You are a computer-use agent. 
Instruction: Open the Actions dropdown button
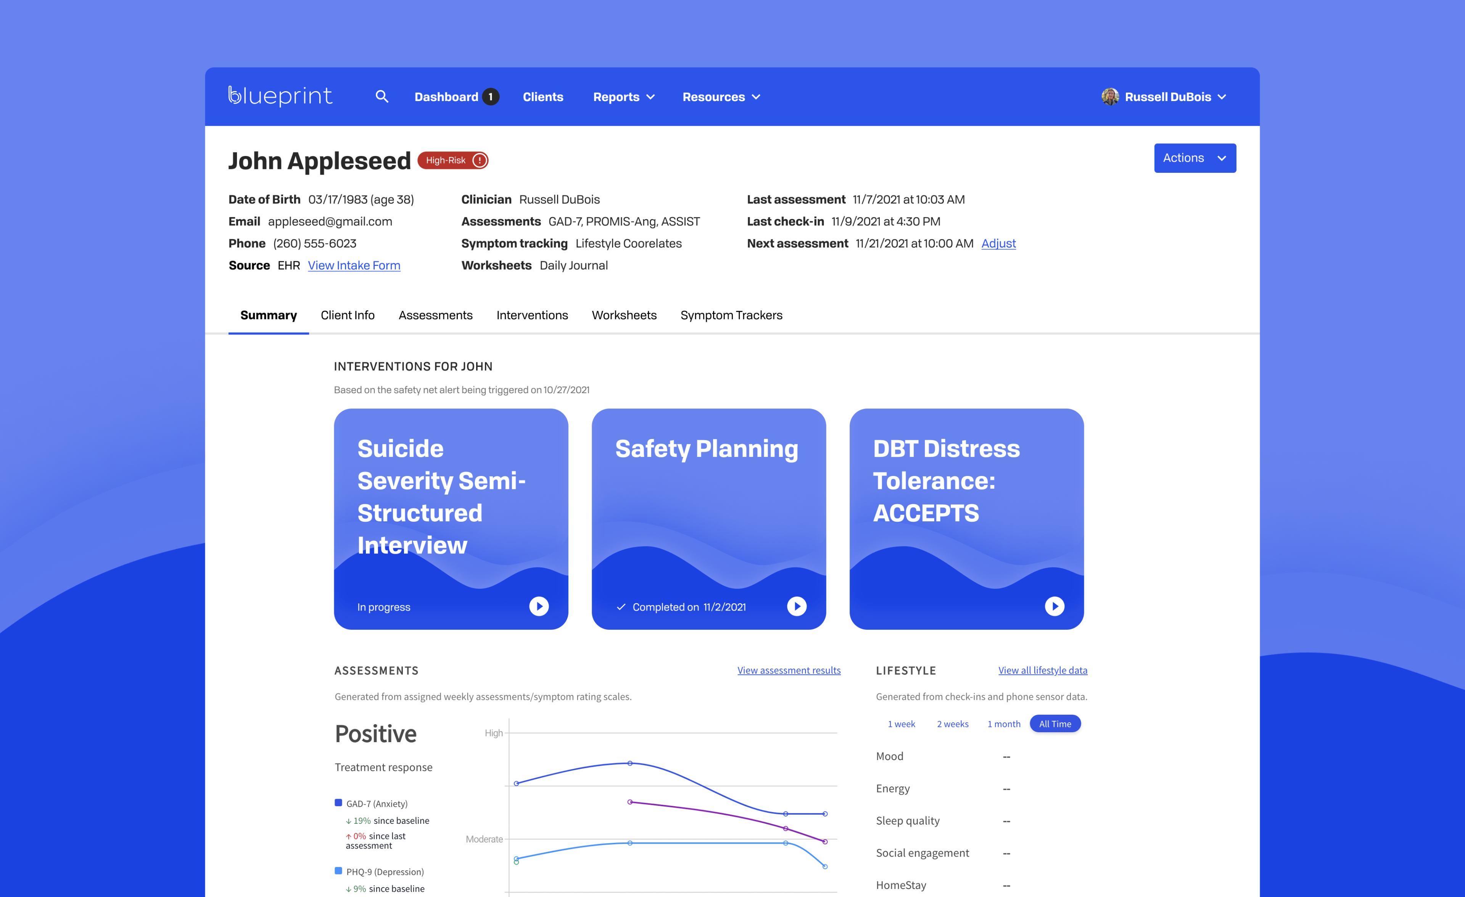tap(1195, 158)
